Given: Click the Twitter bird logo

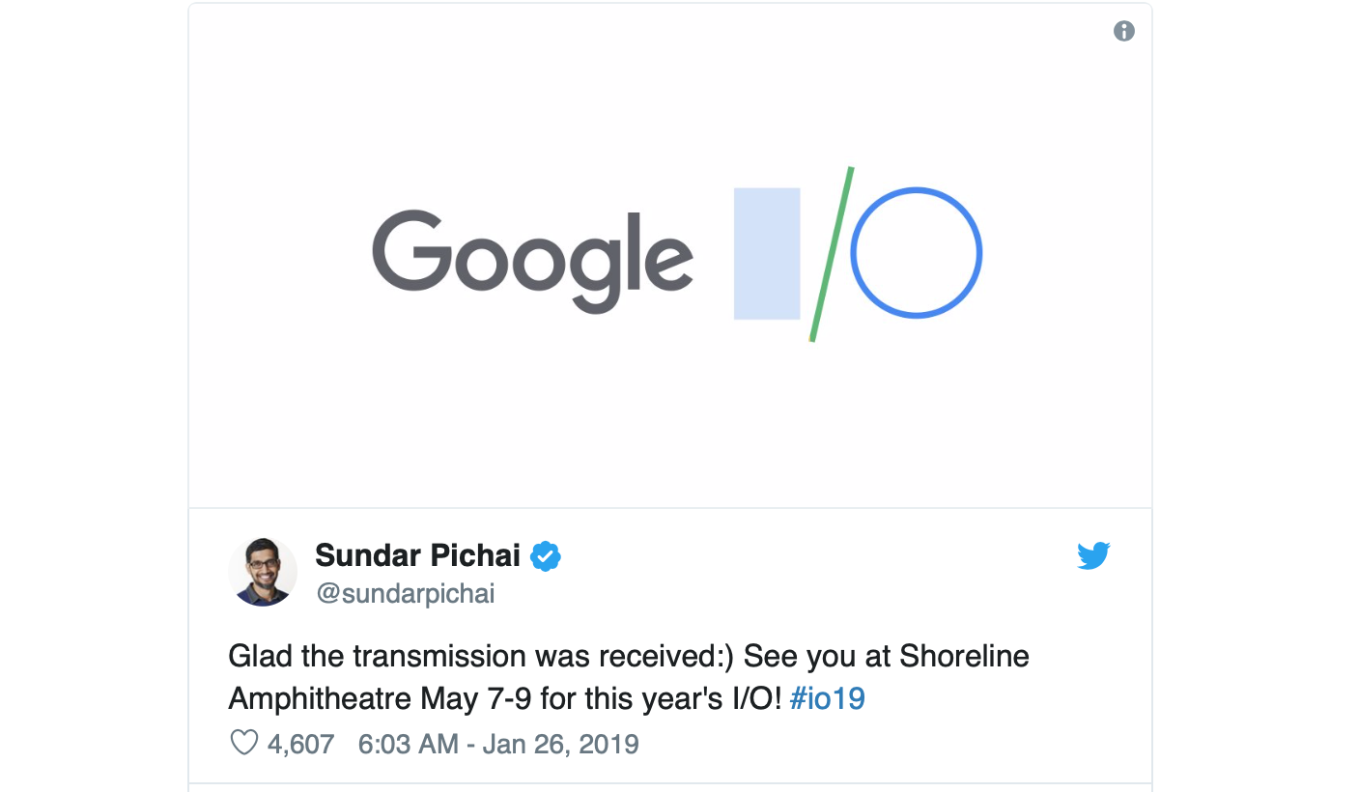Looking at the screenshot, I should [x=1093, y=556].
